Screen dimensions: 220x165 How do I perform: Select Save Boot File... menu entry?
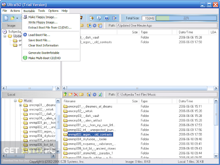51,40
